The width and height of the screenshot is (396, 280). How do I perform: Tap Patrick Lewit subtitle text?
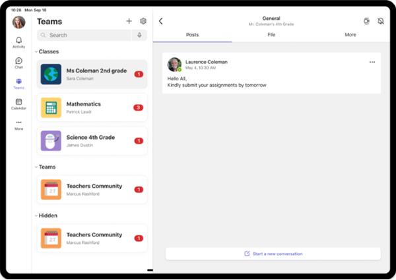pyautogui.click(x=79, y=112)
